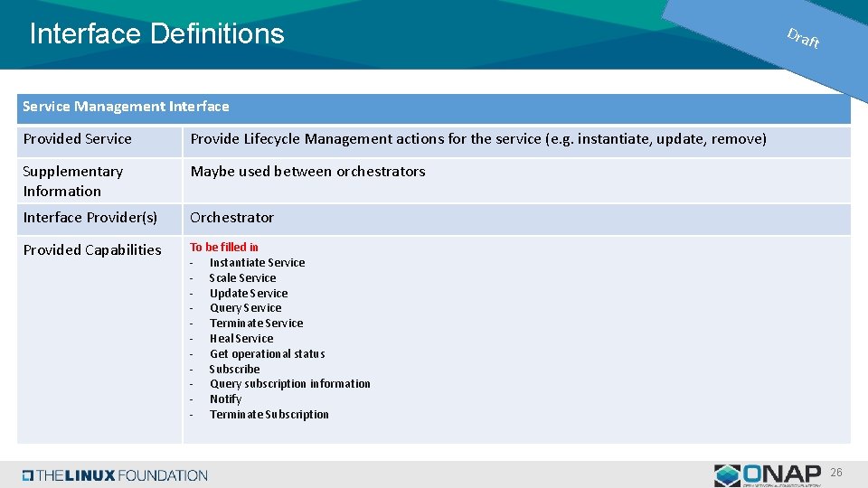Viewport: 868px width, 488px height.
Task: Select the 'Scale Service' list item
Action: pos(242,277)
